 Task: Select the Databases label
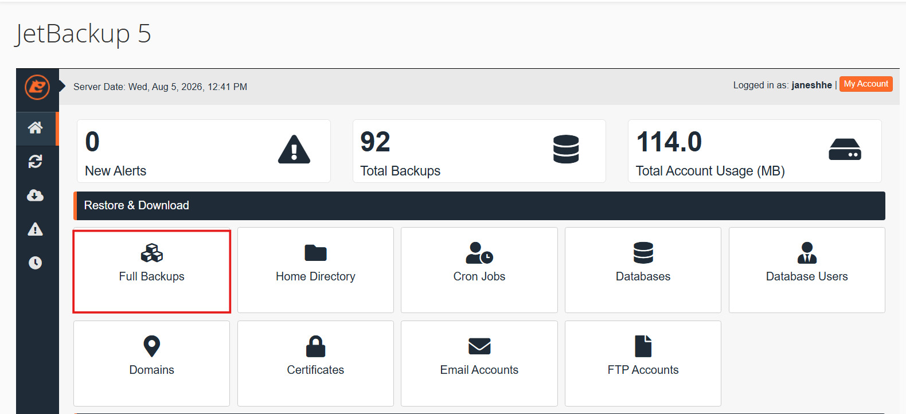pos(643,276)
